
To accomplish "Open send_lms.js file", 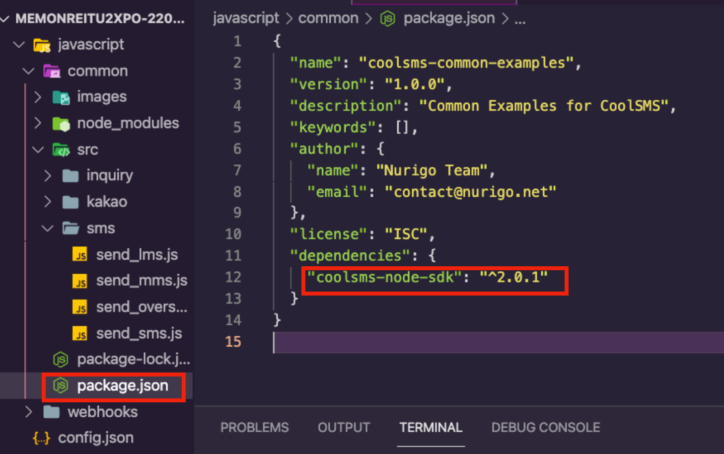I will click(x=137, y=255).
